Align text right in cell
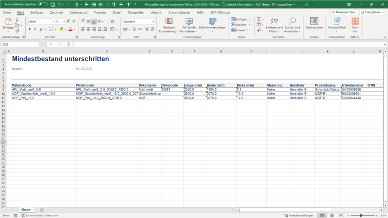This screenshot has height=218, width=388. (94, 29)
